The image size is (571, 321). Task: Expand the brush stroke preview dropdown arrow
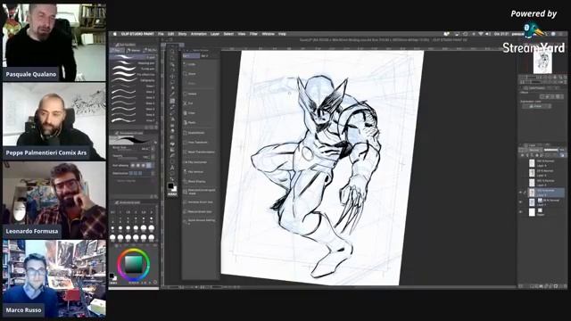pos(155,143)
